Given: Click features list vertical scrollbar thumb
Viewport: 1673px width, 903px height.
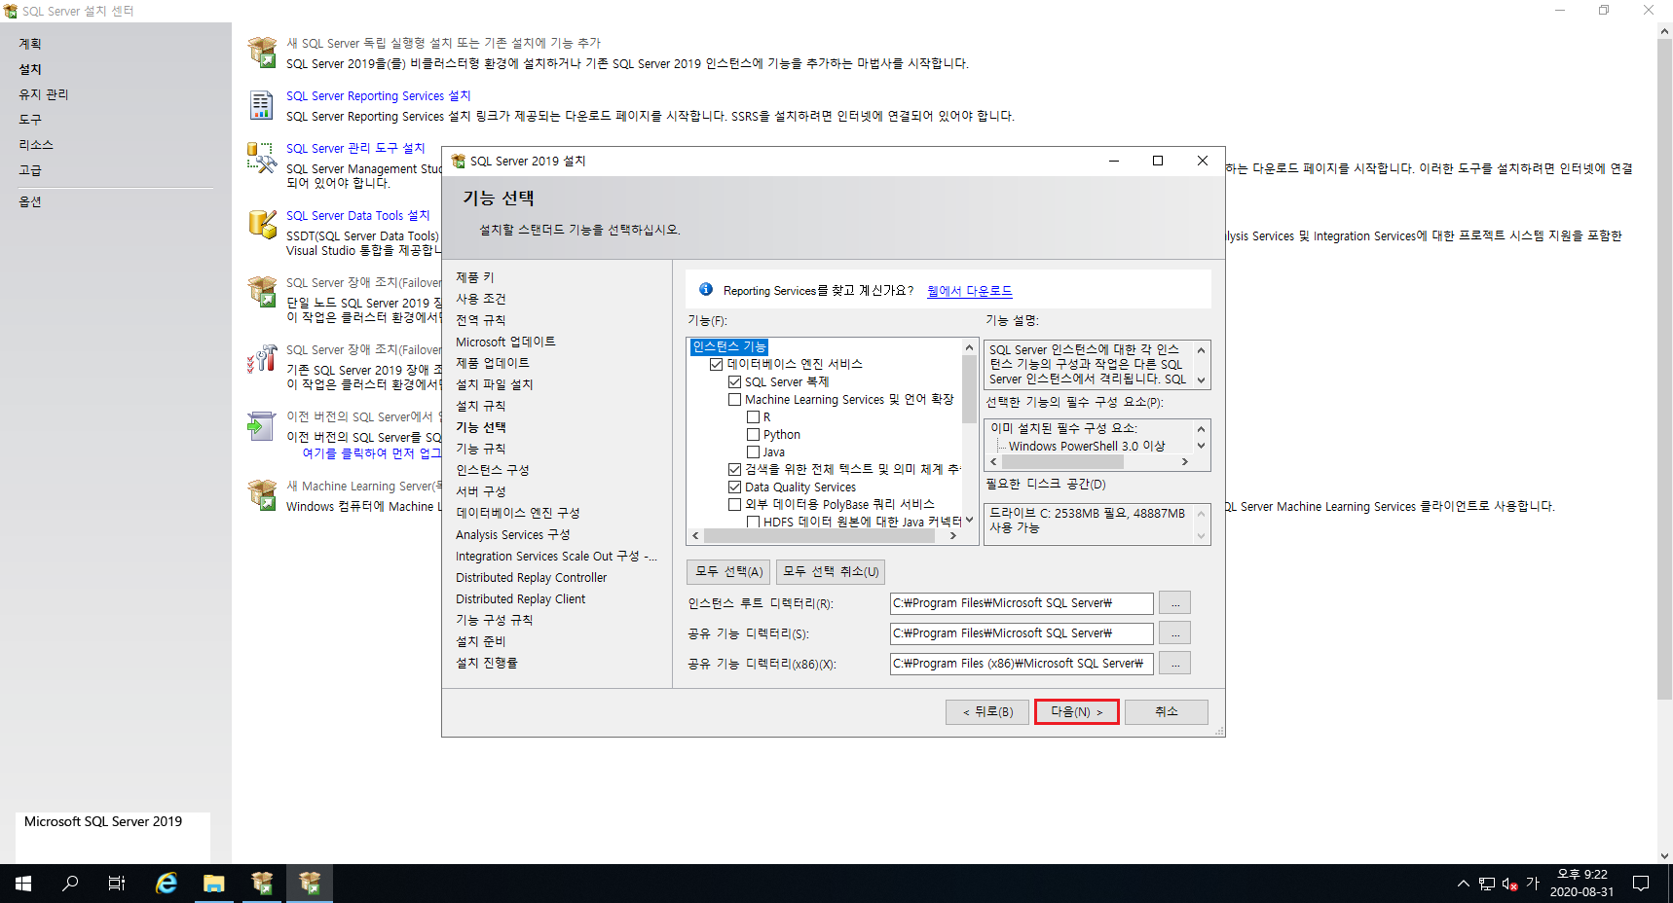Looking at the screenshot, I should point(969,389).
